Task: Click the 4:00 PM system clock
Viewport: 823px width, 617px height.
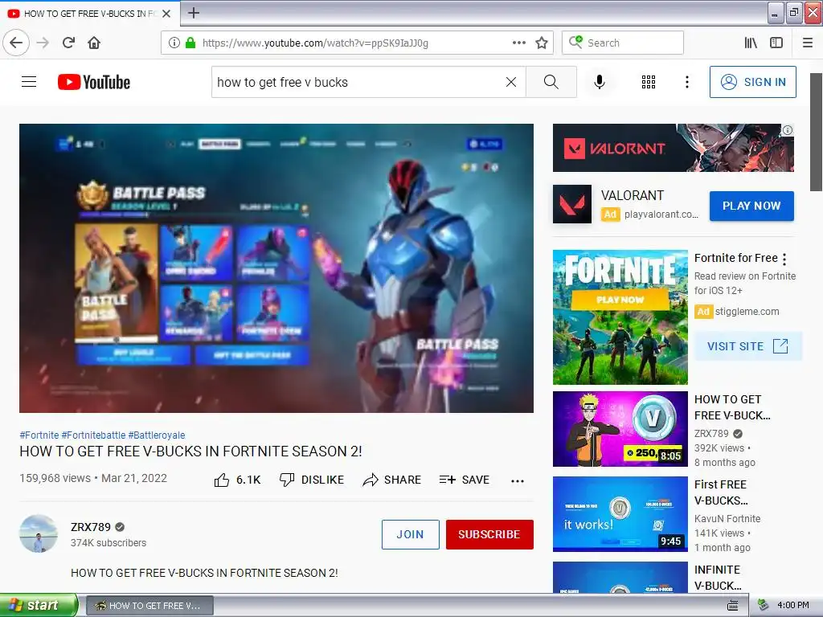Action: [793, 605]
